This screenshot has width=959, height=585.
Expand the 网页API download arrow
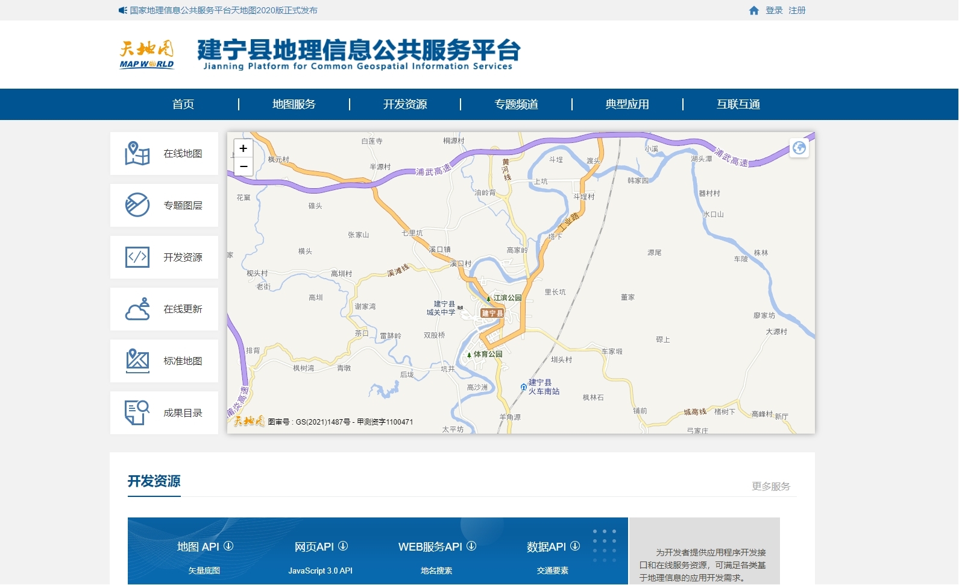pos(343,546)
